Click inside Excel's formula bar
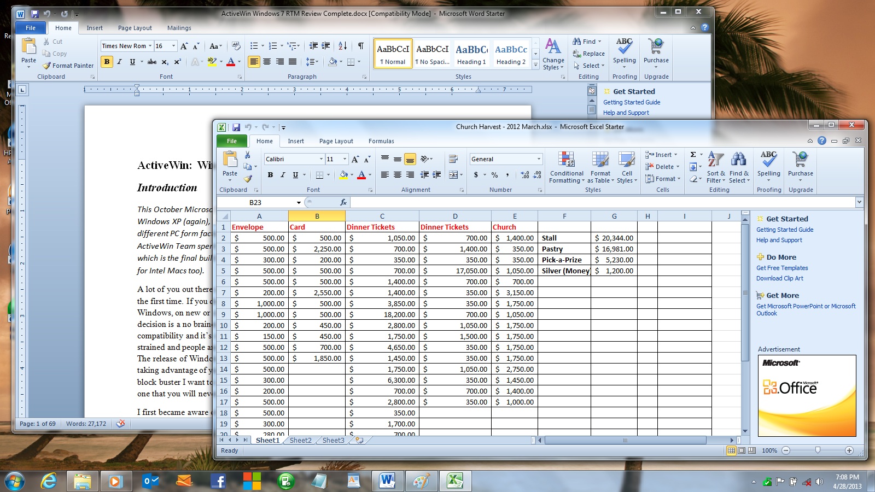The height and width of the screenshot is (492, 875). (x=602, y=202)
